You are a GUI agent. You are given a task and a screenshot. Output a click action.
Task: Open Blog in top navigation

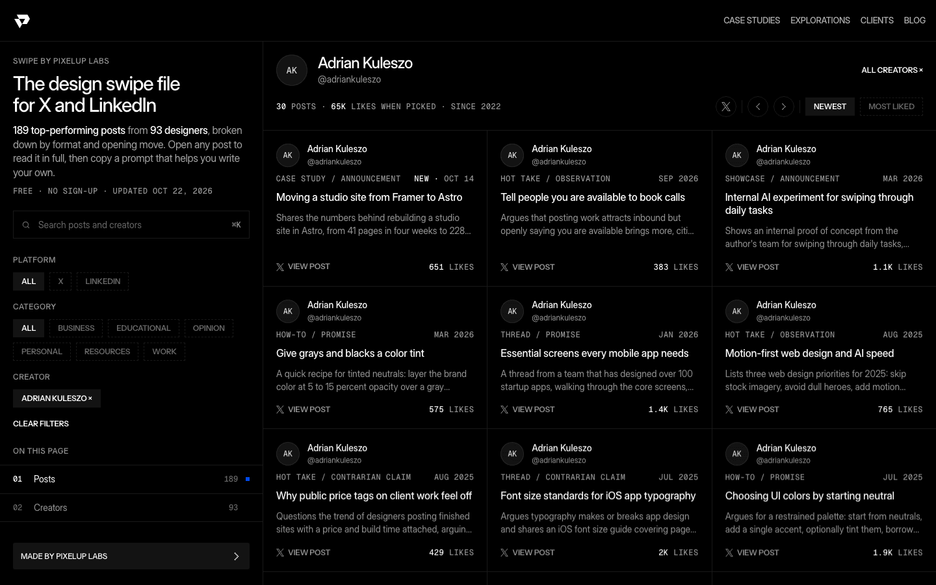point(915,21)
